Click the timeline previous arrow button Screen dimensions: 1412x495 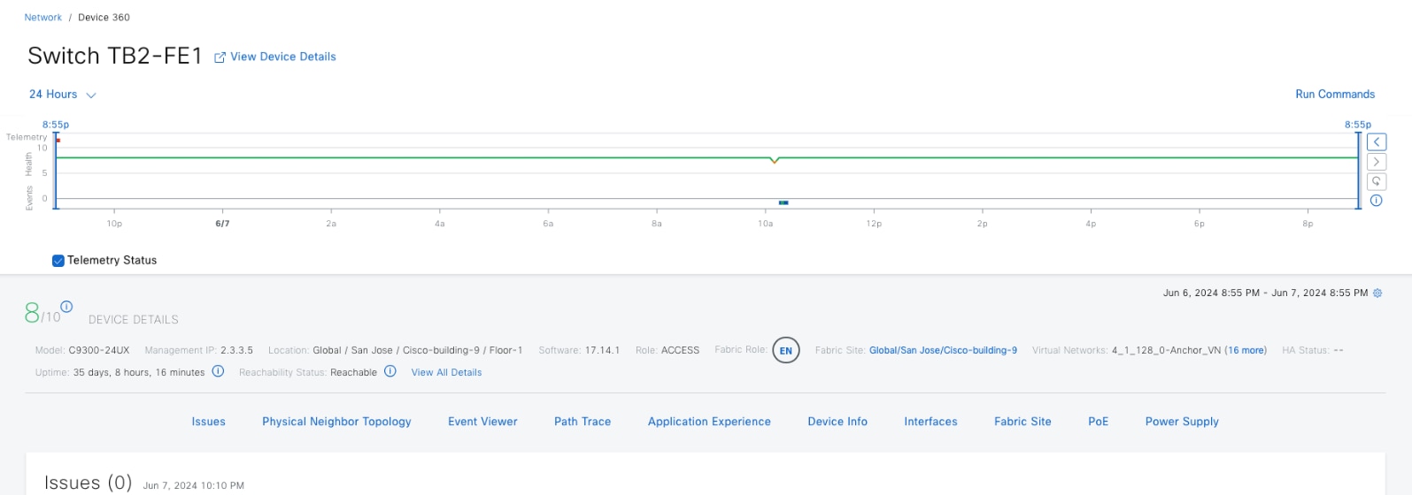(1377, 142)
